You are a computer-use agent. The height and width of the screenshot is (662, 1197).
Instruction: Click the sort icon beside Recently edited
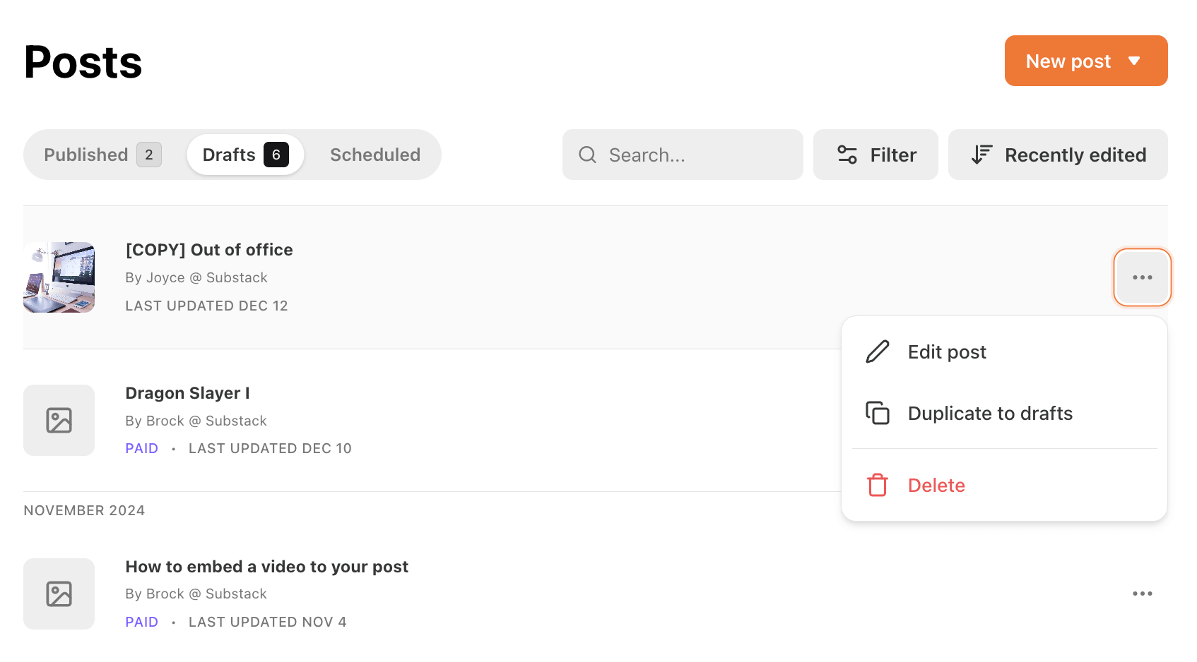(981, 155)
